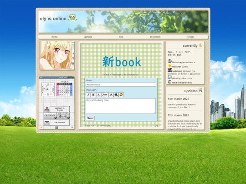Click the 'ely is online' site title
Viewport: 246px width, 184px height.
pyautogui.click(x=53, y=19)
